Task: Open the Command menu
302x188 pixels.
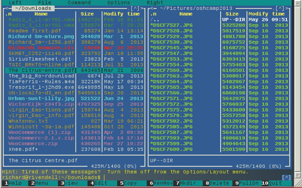Action: 79,2
